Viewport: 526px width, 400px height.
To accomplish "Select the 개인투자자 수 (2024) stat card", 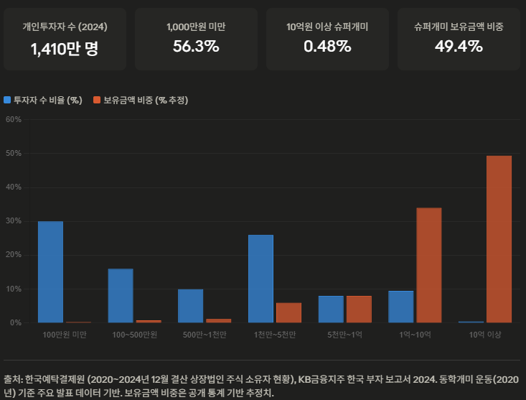I will 65,39.
